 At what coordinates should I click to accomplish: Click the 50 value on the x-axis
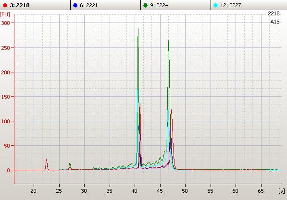click(185, 191)
